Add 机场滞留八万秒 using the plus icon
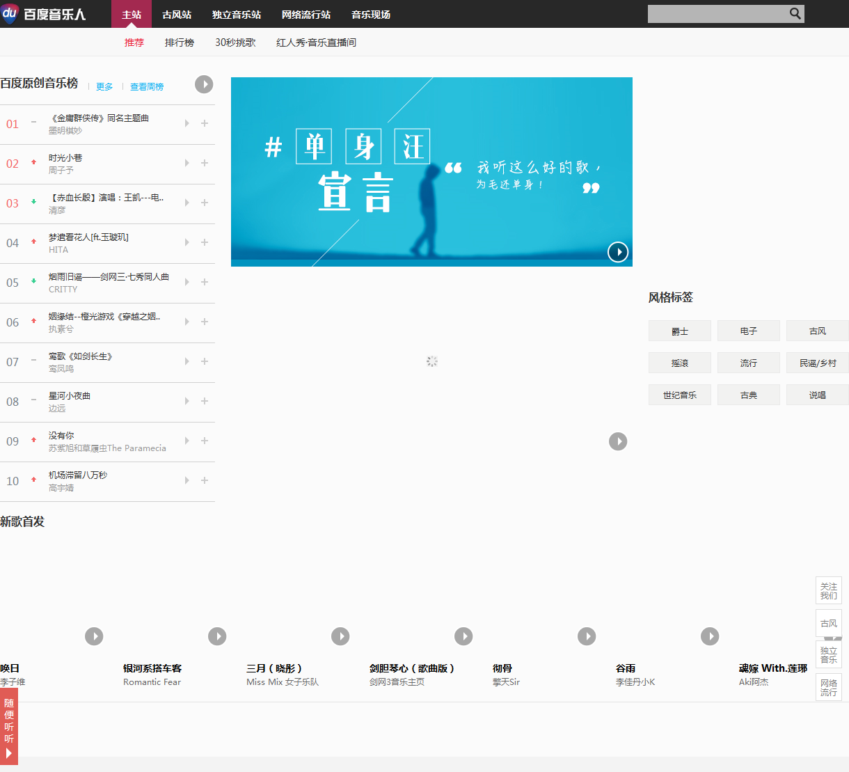Image resolution: width=849 pixels, height=772 pixels. pyautogui.click(x=205, y=480)
